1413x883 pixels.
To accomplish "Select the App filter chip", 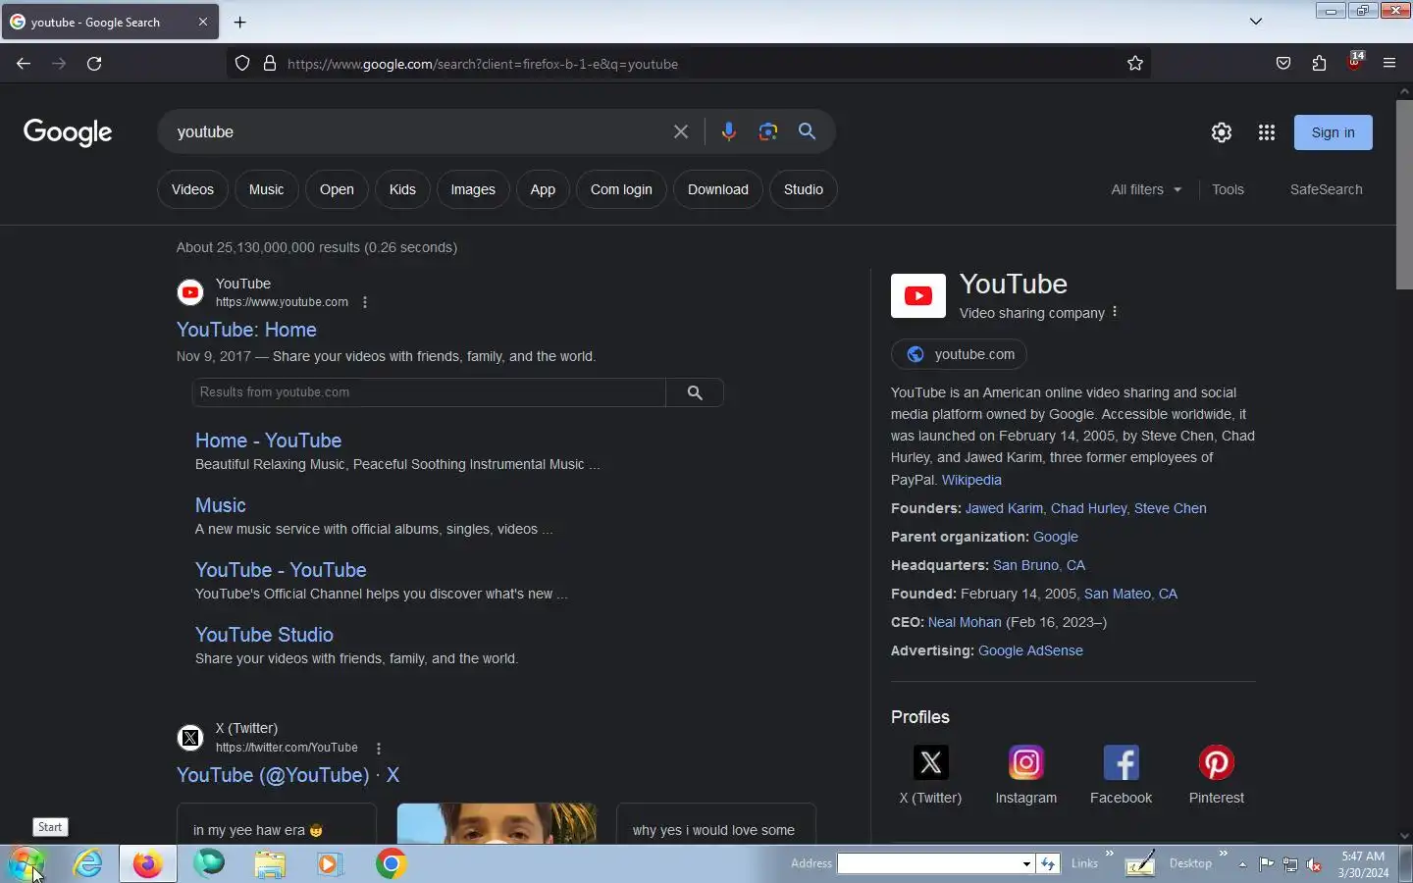I will (x=543, y=189).
